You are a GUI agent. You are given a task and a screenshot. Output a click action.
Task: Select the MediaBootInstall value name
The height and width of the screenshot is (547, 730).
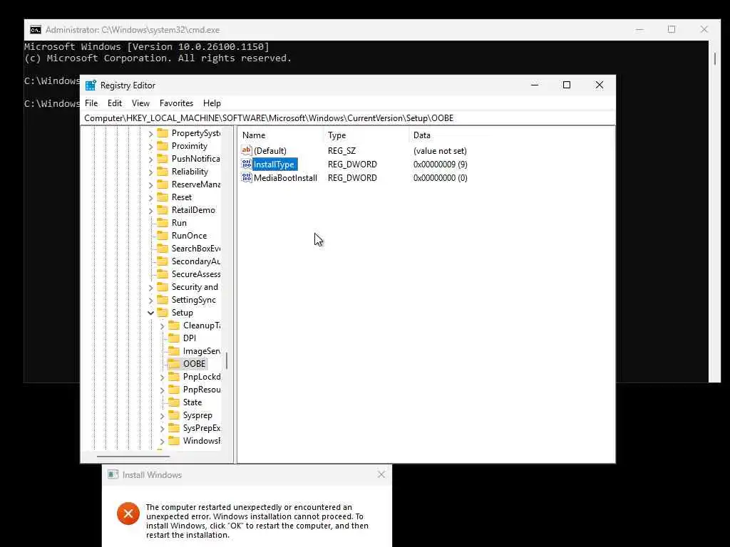tap(285, 177)
